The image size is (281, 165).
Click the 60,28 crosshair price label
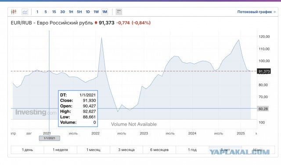[263, 109]
